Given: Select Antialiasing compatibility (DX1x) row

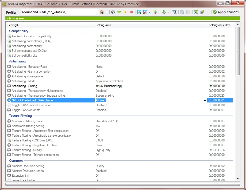Looking at the screenshot, I should (x=120, y=41).
